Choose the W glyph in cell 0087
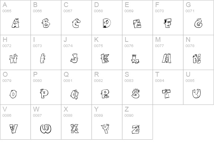The width and height of the screenshot is (214, 156). point(45,129)
